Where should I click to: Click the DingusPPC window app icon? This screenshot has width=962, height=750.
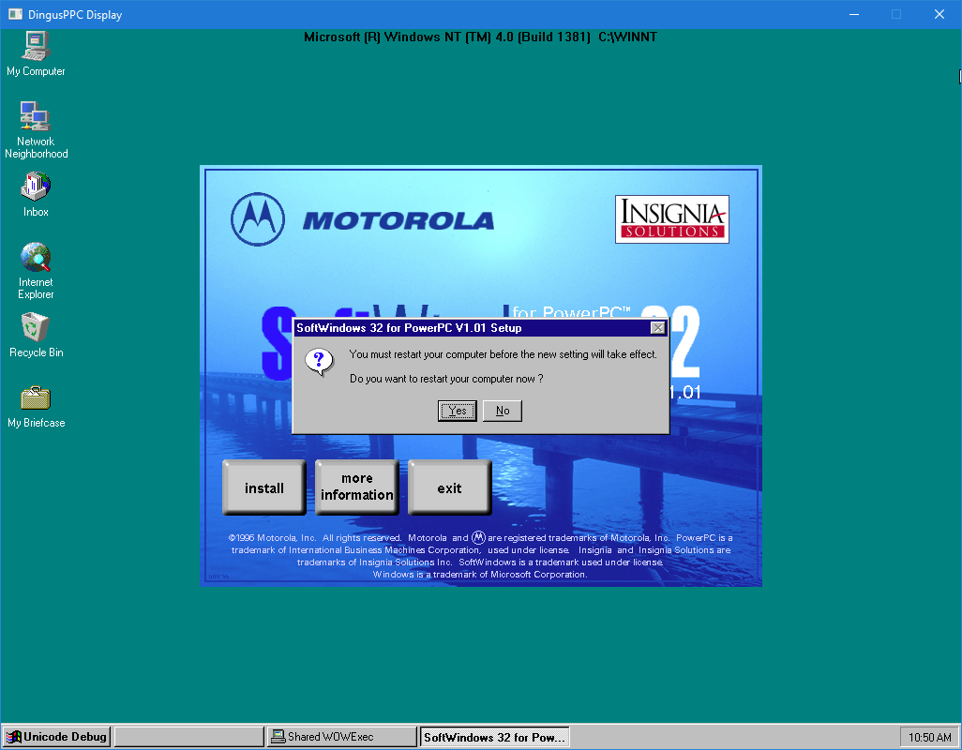coord(15,14)
